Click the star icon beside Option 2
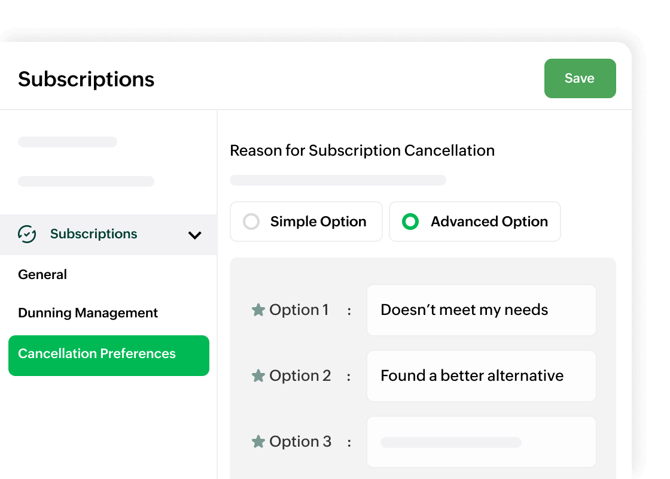 coord(258,376)
